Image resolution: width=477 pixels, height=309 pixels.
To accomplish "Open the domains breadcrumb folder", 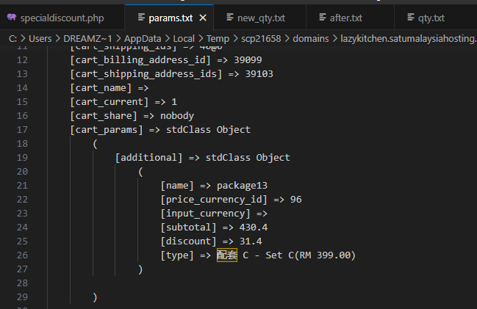I will click(311, 36).
